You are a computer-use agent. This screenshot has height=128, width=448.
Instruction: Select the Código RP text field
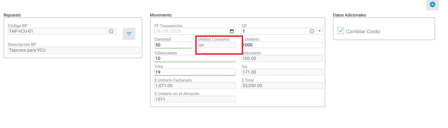pos(62,31)
